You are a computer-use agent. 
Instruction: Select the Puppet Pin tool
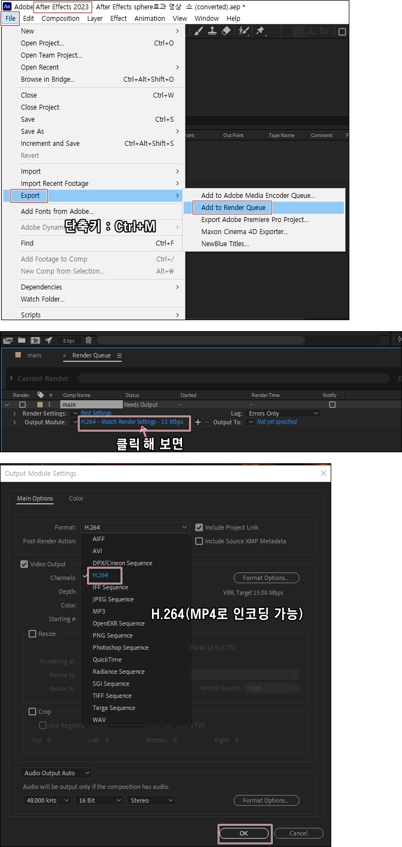pyautogui.click(x=260, y=31)
